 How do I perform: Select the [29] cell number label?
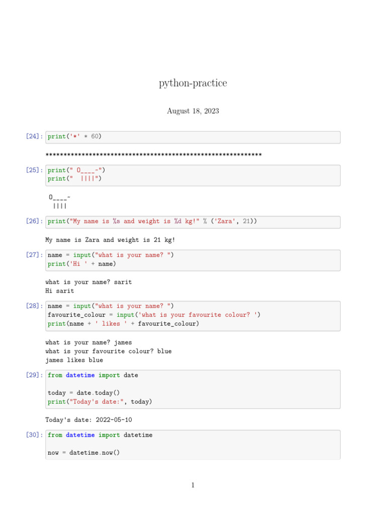34,376
